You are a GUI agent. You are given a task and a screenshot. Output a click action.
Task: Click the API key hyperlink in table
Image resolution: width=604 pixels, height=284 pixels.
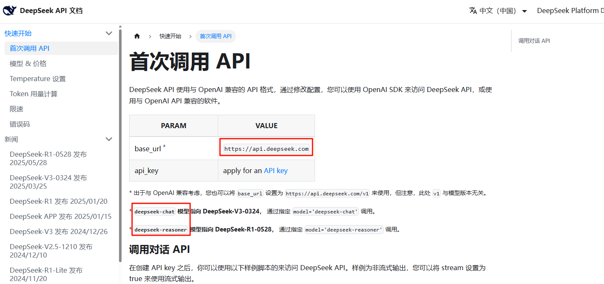tap(276, 171)
